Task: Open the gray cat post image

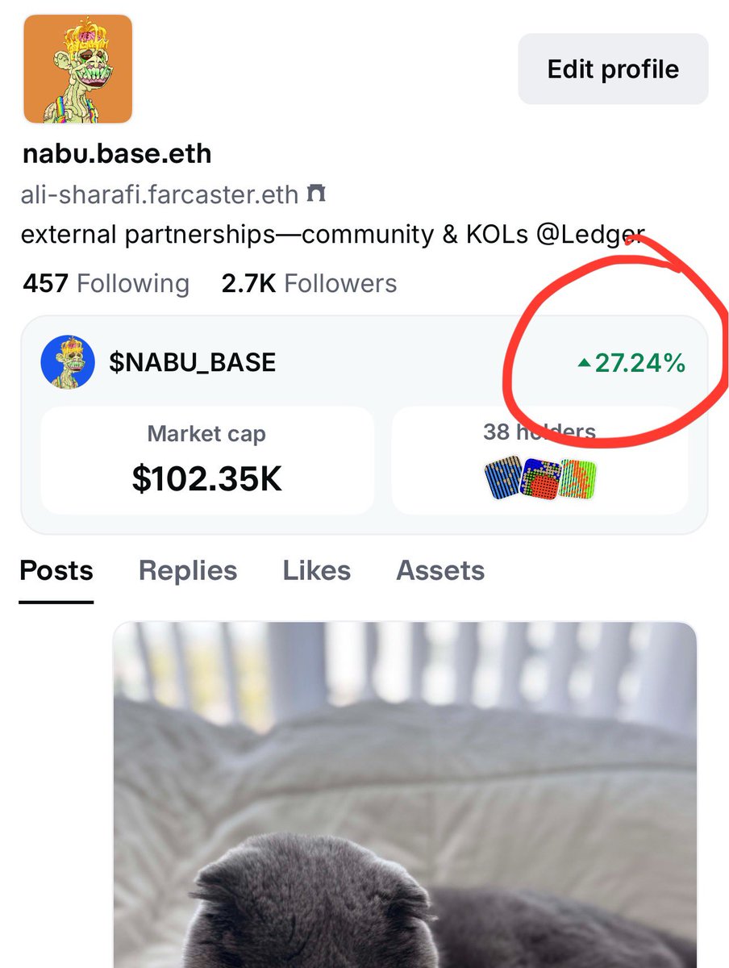Action: click(405, 795)
